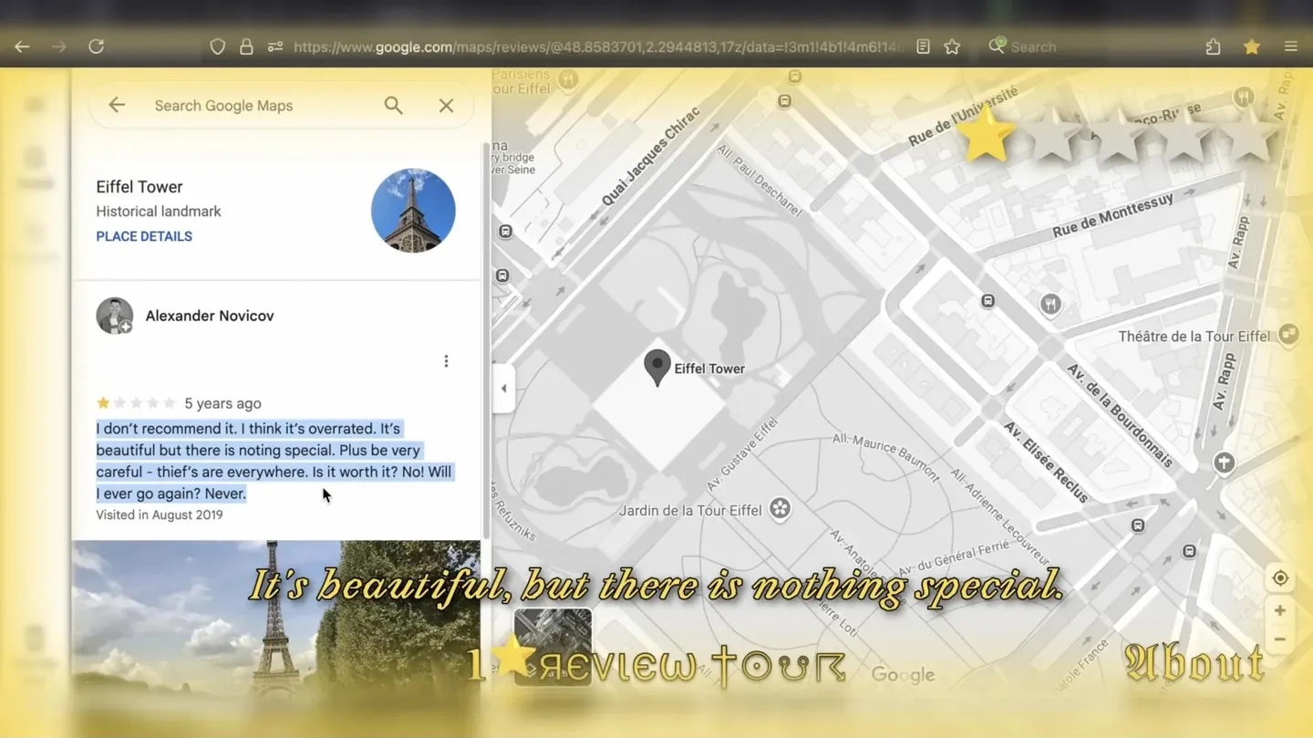Toggle reader view in the address bar
This screenshot has height=738, width=1313.
[x=923, y=47]
